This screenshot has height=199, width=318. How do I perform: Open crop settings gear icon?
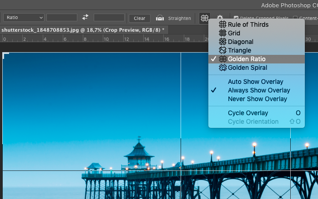pyautogui.click(x=220, y=18)
